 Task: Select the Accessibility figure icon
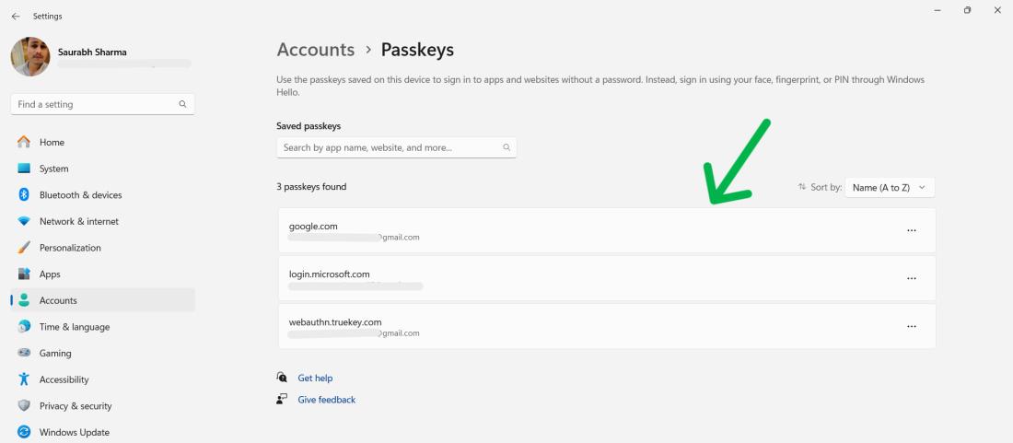click(x=24, y=379)
